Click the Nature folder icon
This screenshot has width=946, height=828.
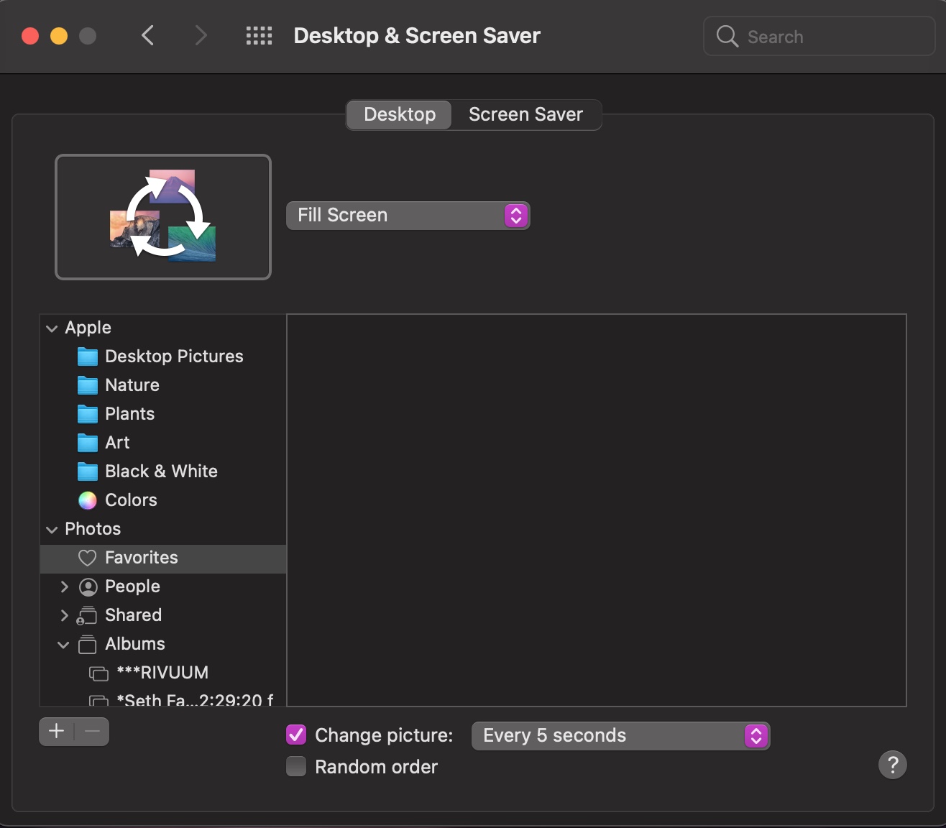click(88, 385)
